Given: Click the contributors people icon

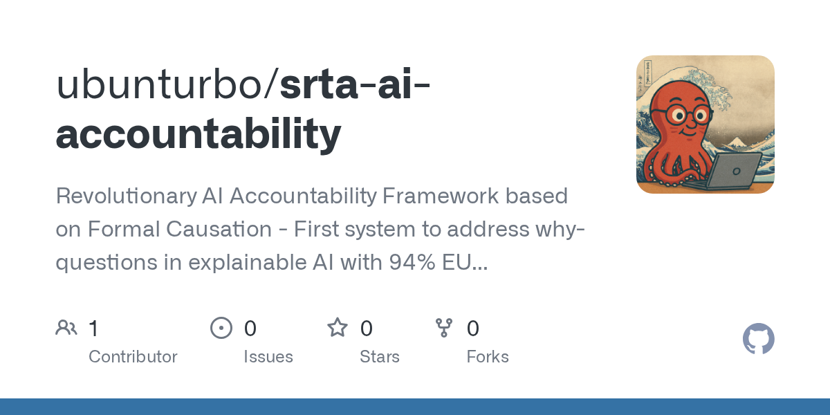Looking at the screenshot, I should (66, 328).
